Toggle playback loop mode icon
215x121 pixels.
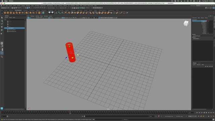(x=199, y=116)
